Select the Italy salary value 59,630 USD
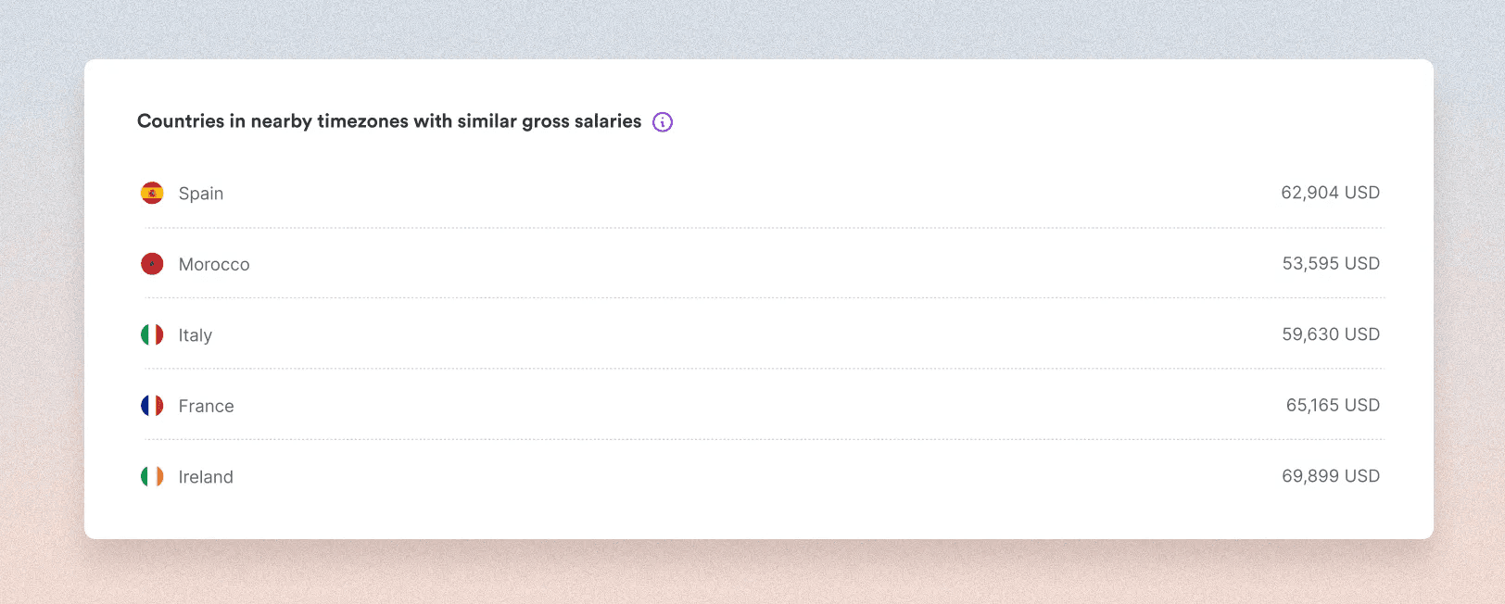Image resolution: width=1505 pixels, height=604 pixels. click(x=1331, y=334)
